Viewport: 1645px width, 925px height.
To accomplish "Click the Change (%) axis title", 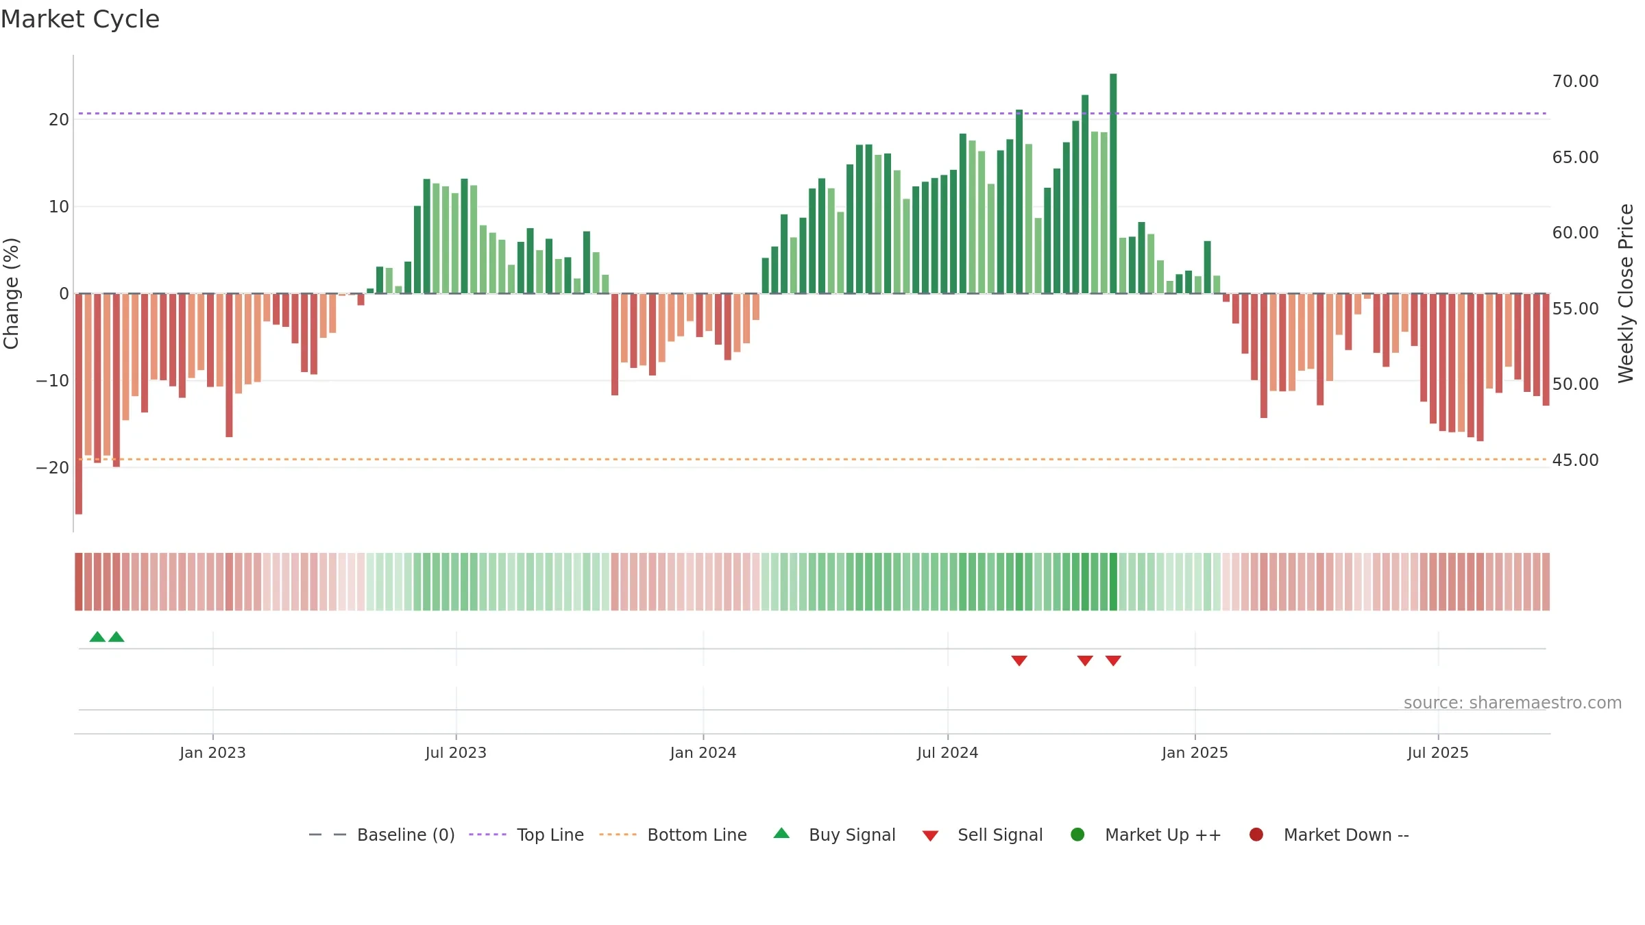I will pos(11,293).
